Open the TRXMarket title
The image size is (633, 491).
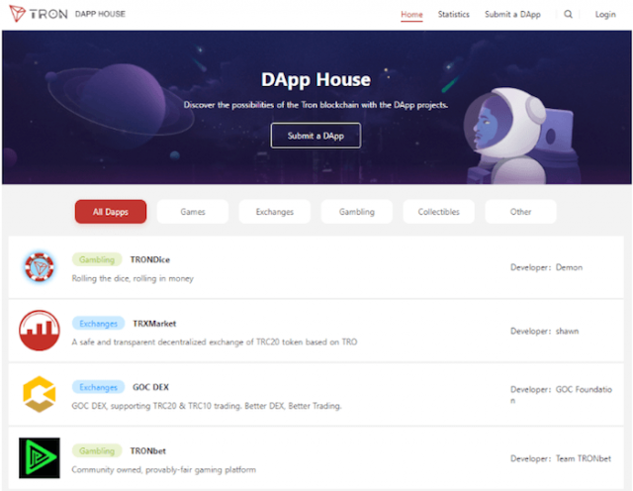click(x=154, y=324)
